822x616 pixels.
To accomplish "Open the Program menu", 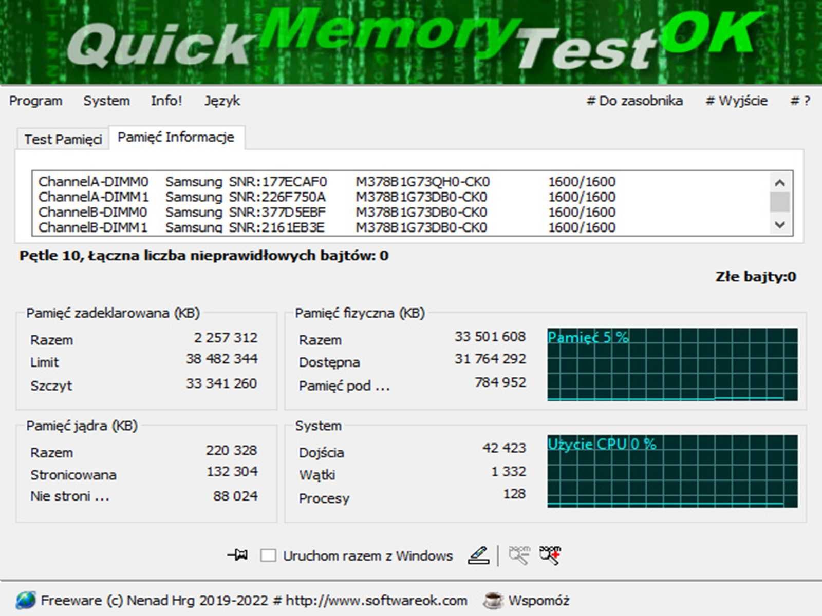I will point(35,101).
